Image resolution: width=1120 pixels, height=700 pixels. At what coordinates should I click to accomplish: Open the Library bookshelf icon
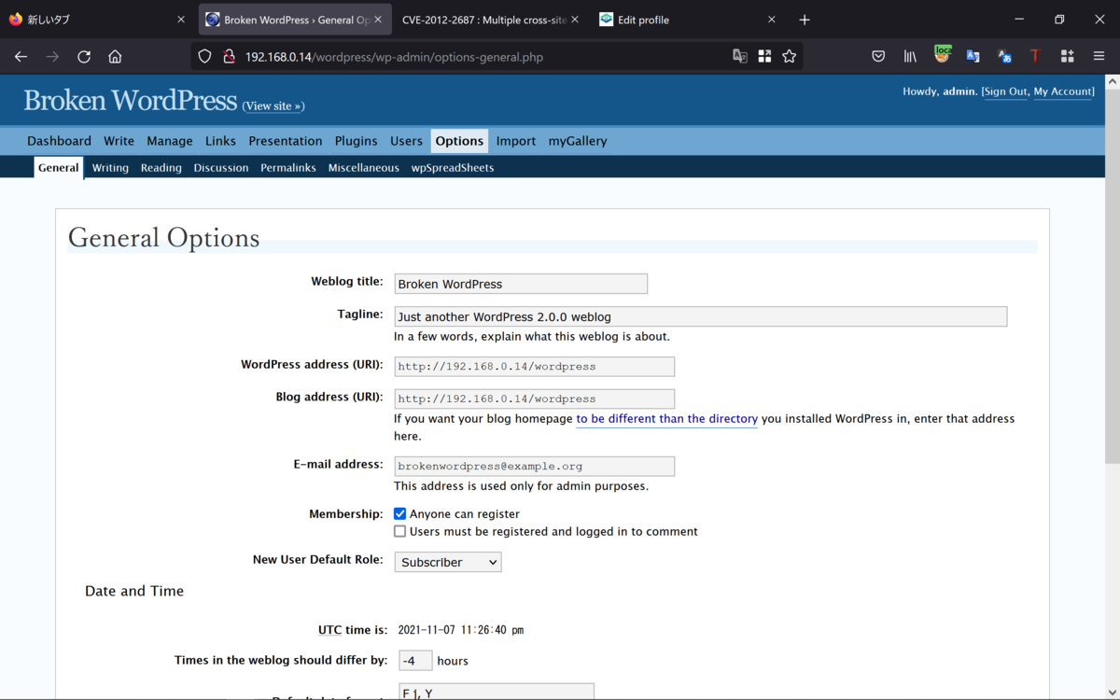coord(910,57)
